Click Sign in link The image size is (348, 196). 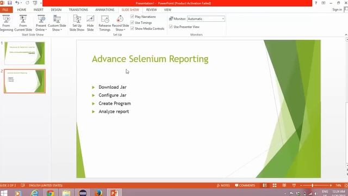click(x=337, y=10)
